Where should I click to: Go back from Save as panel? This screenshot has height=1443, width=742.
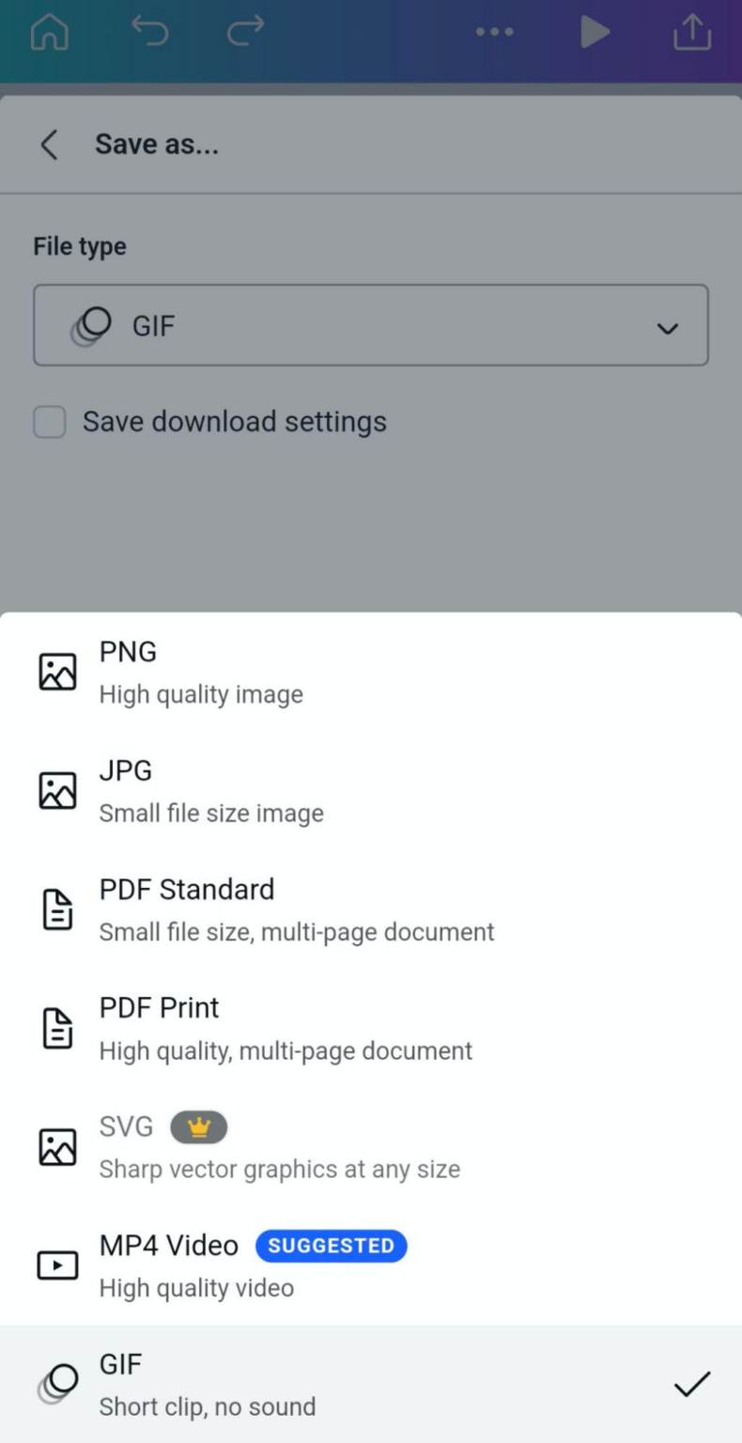[49, 145]
